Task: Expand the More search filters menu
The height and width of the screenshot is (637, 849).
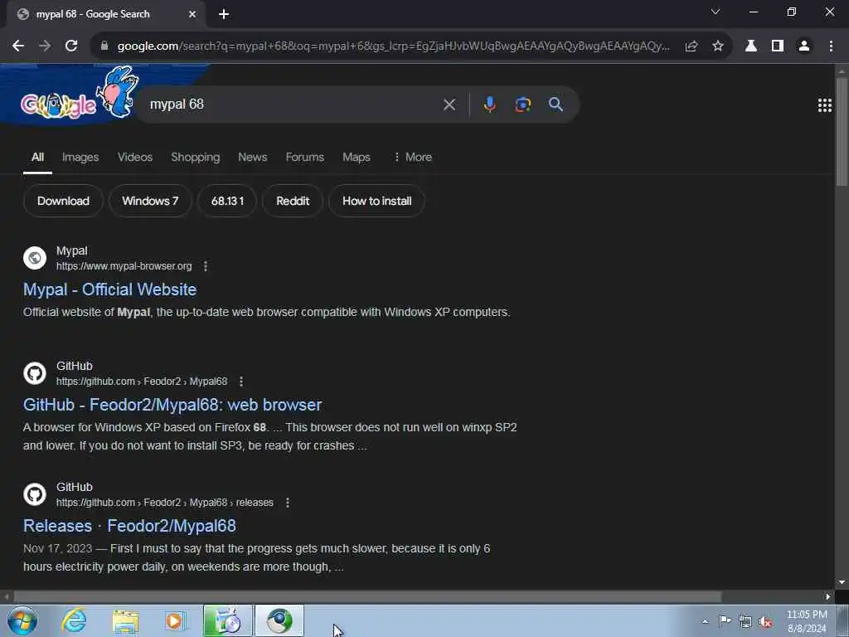Action: tap(413, 157)
